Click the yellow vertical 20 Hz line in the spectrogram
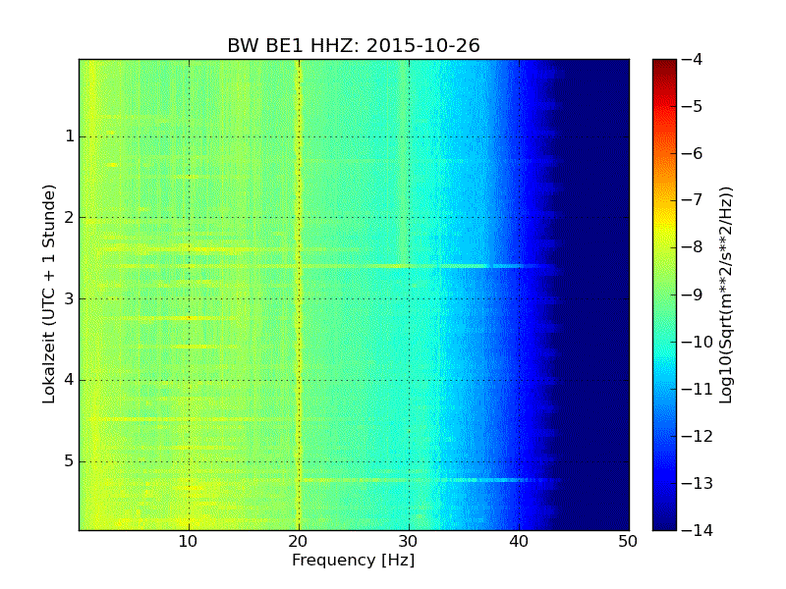The height and width of the screenshot is (589, 786). (300, 294)
